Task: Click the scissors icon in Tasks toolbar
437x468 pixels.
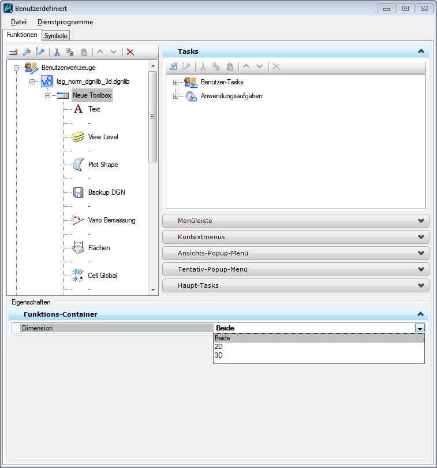Action: [203, 66]
